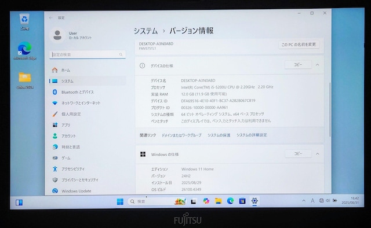Click the taskbar search box
This screenshot has height=228, width=371.
(157, 201)
